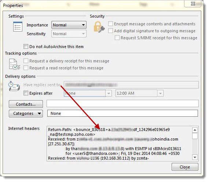Image resolution: width=209 pixels, height=182 pixels.
Task: Click scroll up arrow in Internet headers
Action: [195, 130]
